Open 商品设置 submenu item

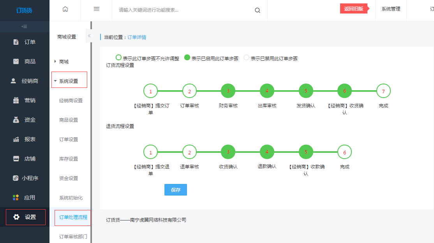pyautogui.click(x=69, y=120)
